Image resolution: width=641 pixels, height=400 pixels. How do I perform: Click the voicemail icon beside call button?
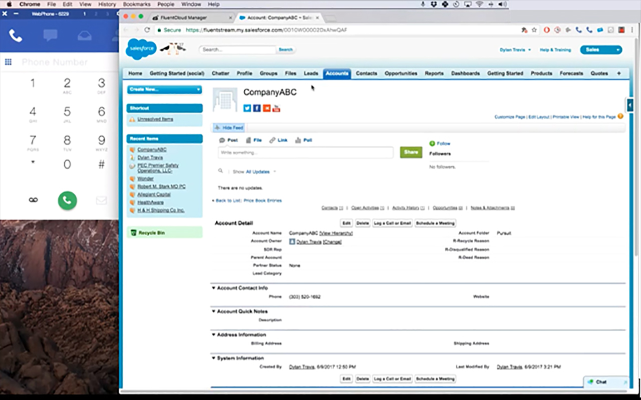pyautogui.click(x=33, y=200)
